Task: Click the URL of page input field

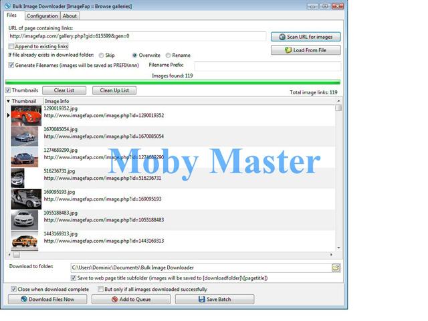Action: point(137,36)
